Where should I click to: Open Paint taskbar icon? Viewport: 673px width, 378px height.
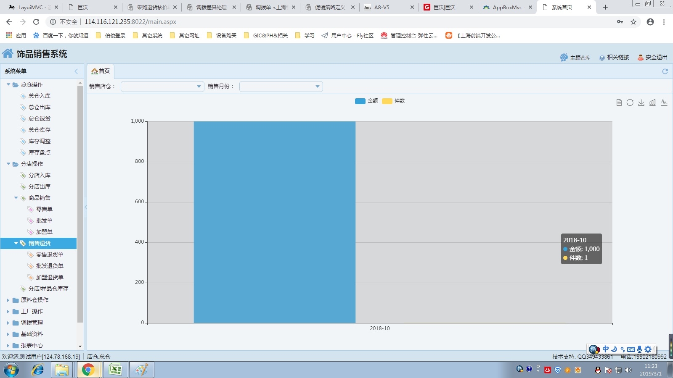click(x=141, y=370)
